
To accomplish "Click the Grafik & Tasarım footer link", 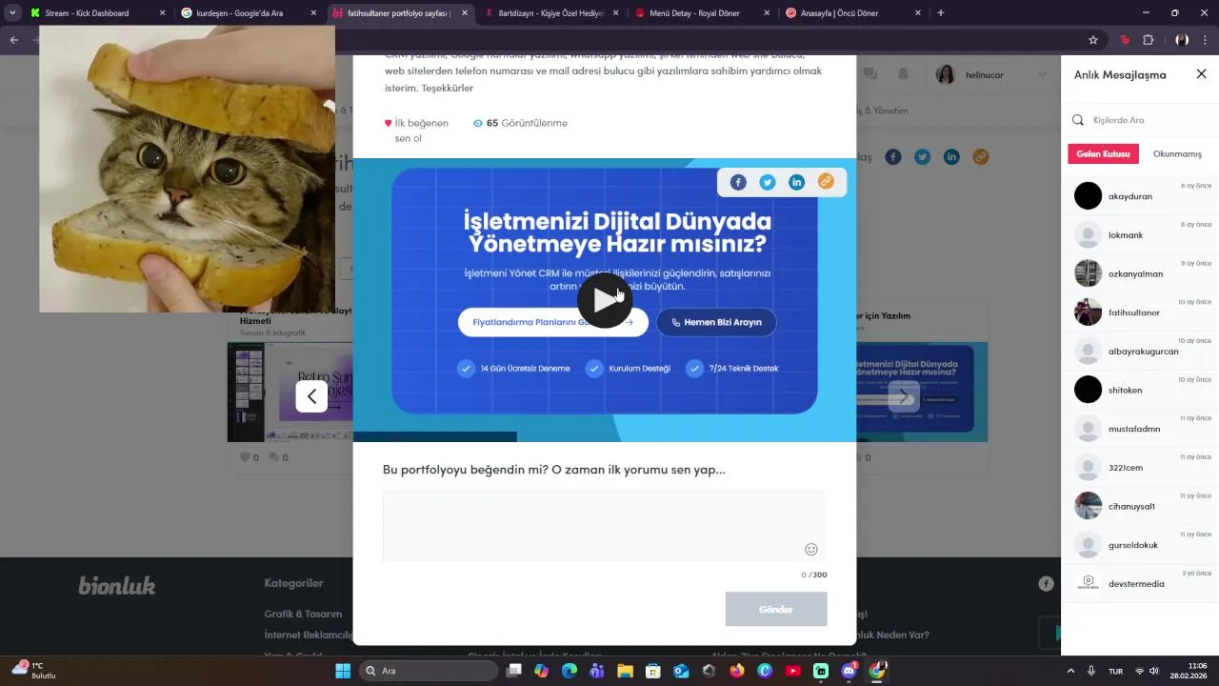I will pyautogui.click(x=303, y=615).
